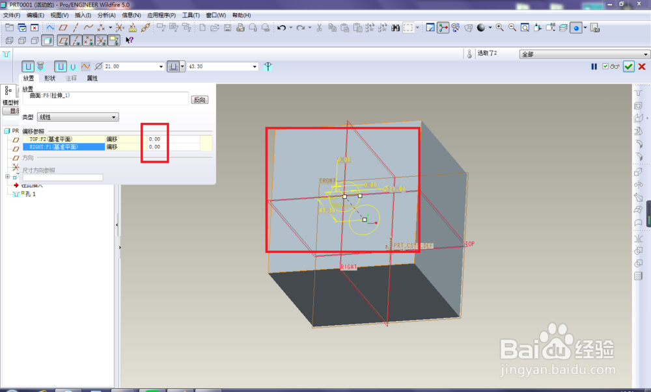Screen dimensions: 651x392
Task: Toggle datum points display
Action: [89, 40]
